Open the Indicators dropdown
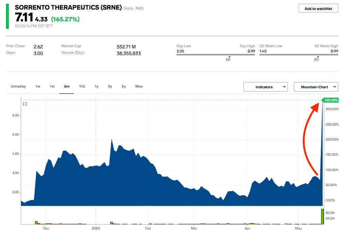 click(265, 86)
